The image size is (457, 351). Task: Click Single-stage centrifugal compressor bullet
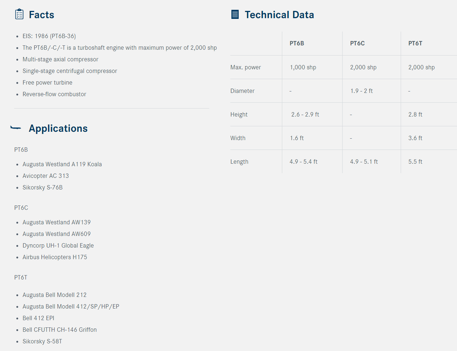click(x=70, y=71)
